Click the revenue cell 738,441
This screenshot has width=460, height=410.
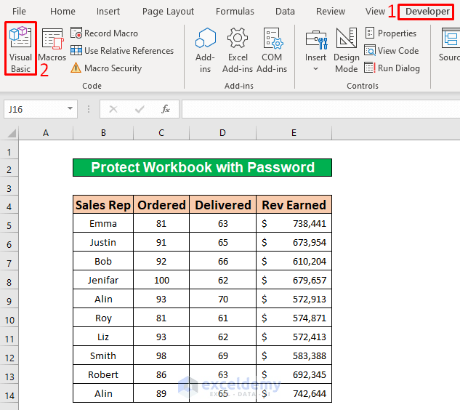click(294, 223)
